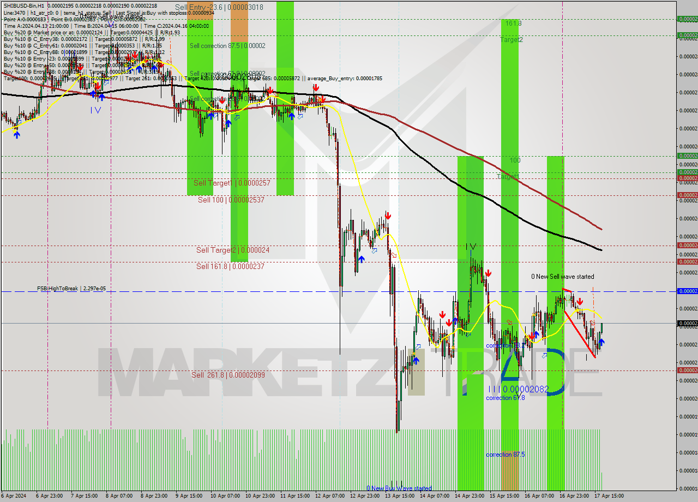
Task: Click the black current-price tag on the price axis
Action: [687, 323]
